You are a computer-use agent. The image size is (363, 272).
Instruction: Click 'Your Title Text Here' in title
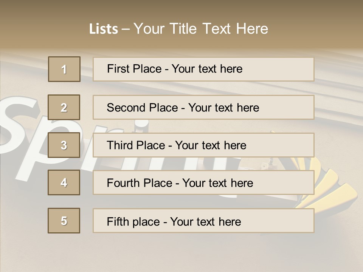click(200, 29)
